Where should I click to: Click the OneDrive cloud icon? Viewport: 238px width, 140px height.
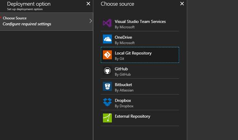(107, 39)
